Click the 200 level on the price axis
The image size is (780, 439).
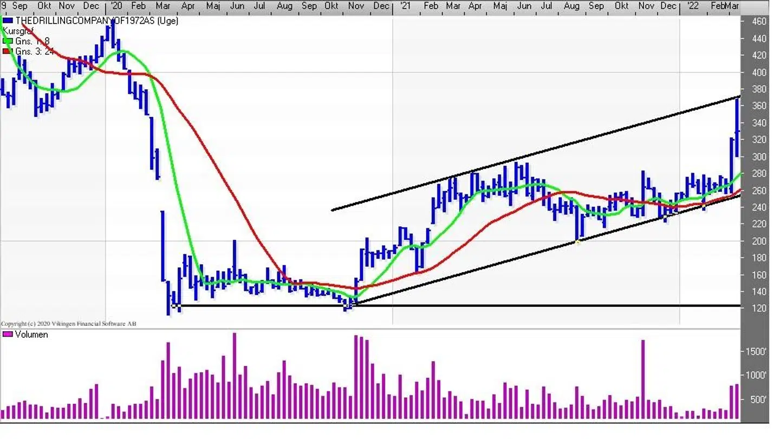[x=759, y=241]
